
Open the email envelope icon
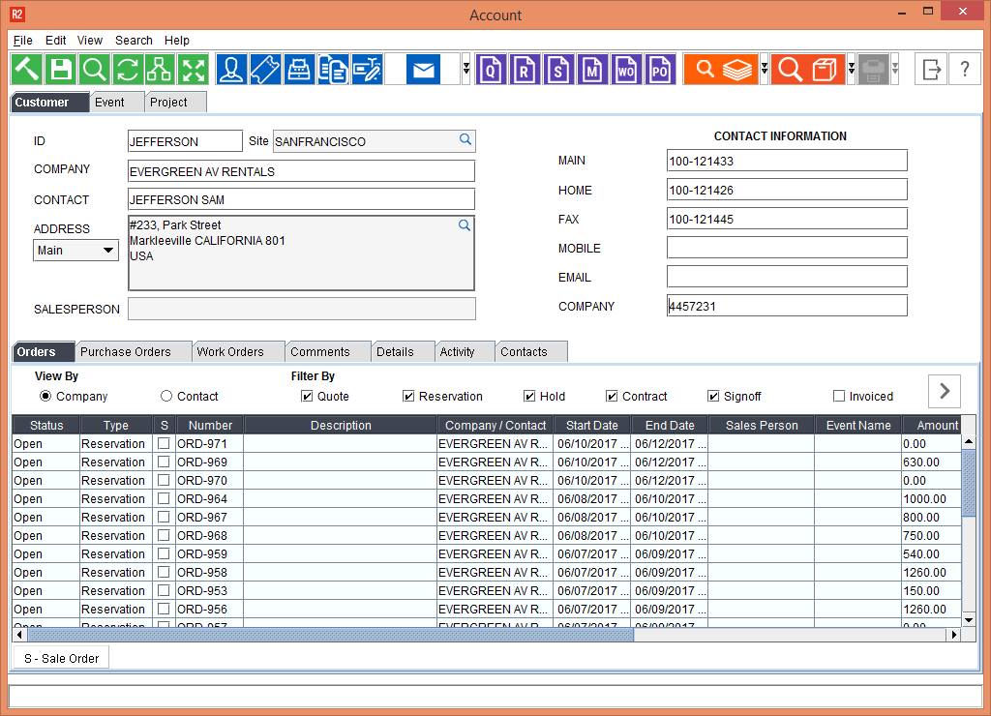click(x=423, y=69)
